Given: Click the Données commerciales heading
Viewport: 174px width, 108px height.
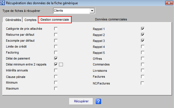Looking at the screenshot, I should point(111,20).
